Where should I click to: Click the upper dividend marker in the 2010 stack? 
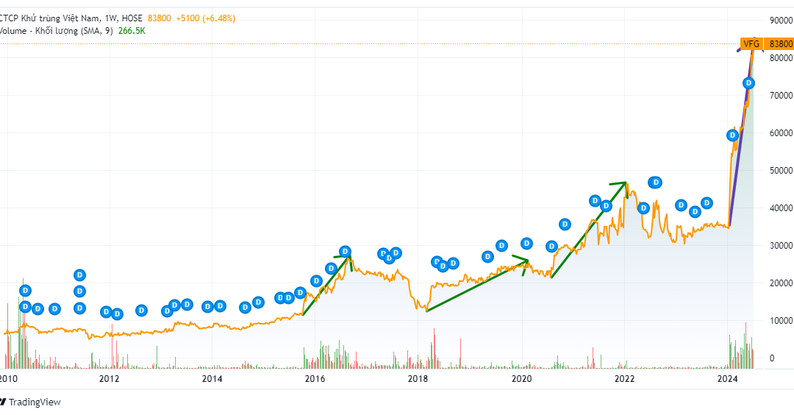click(x=25, y=291)
